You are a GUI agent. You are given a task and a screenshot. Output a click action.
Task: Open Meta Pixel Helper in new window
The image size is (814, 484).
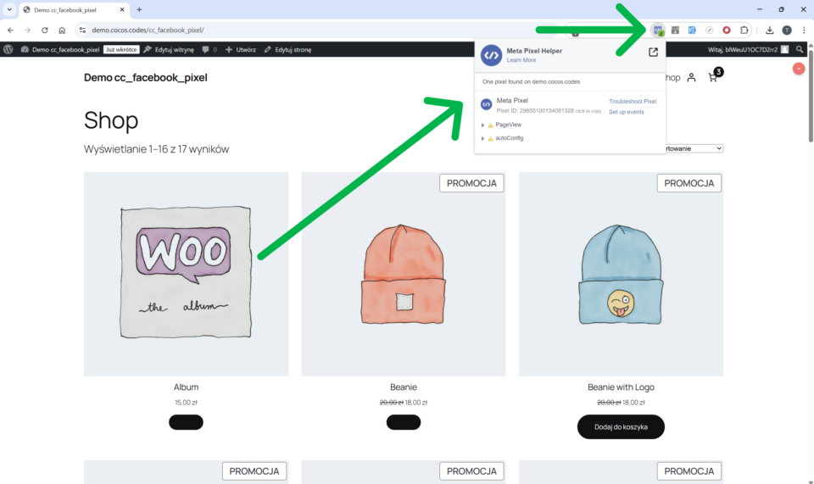[x=653, y=53]
